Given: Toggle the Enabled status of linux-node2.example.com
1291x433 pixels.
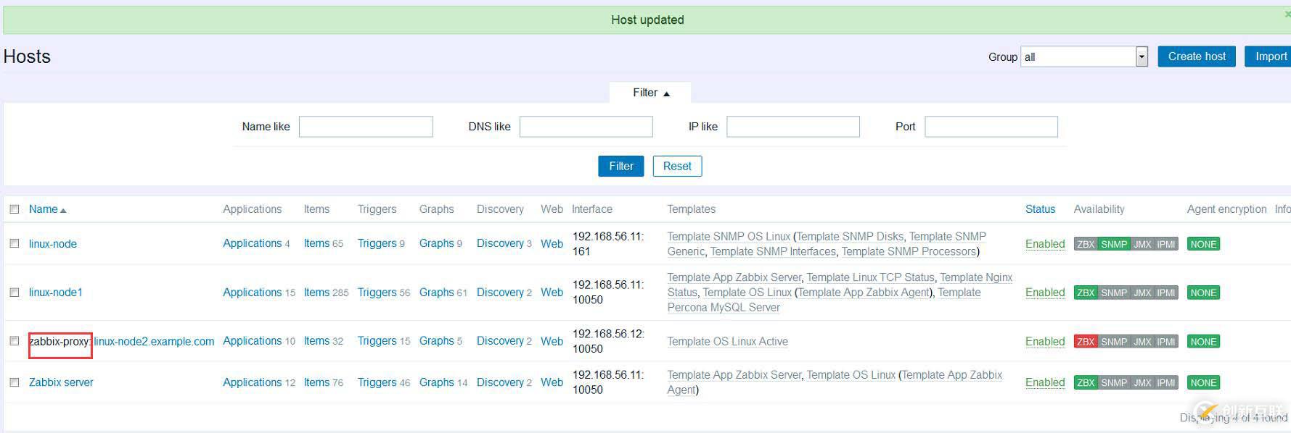Looking at the screenshot, I should click(x=1045, y=342).
